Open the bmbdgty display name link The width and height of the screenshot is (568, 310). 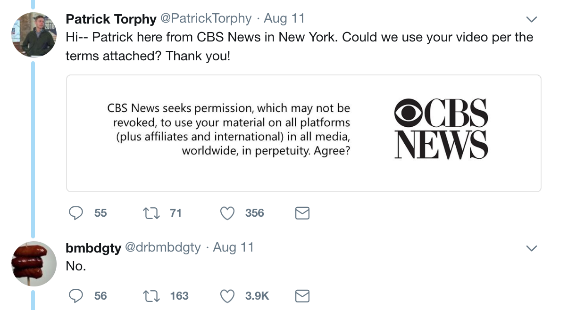tap(93, 248)
